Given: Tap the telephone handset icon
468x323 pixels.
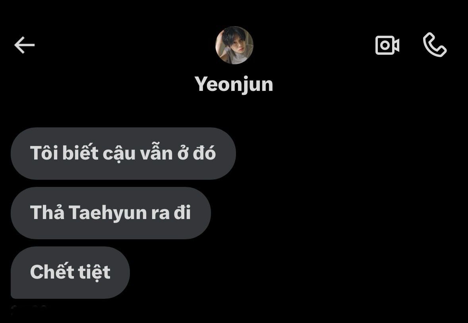Looking at the screenshot, I should (435, 45).
